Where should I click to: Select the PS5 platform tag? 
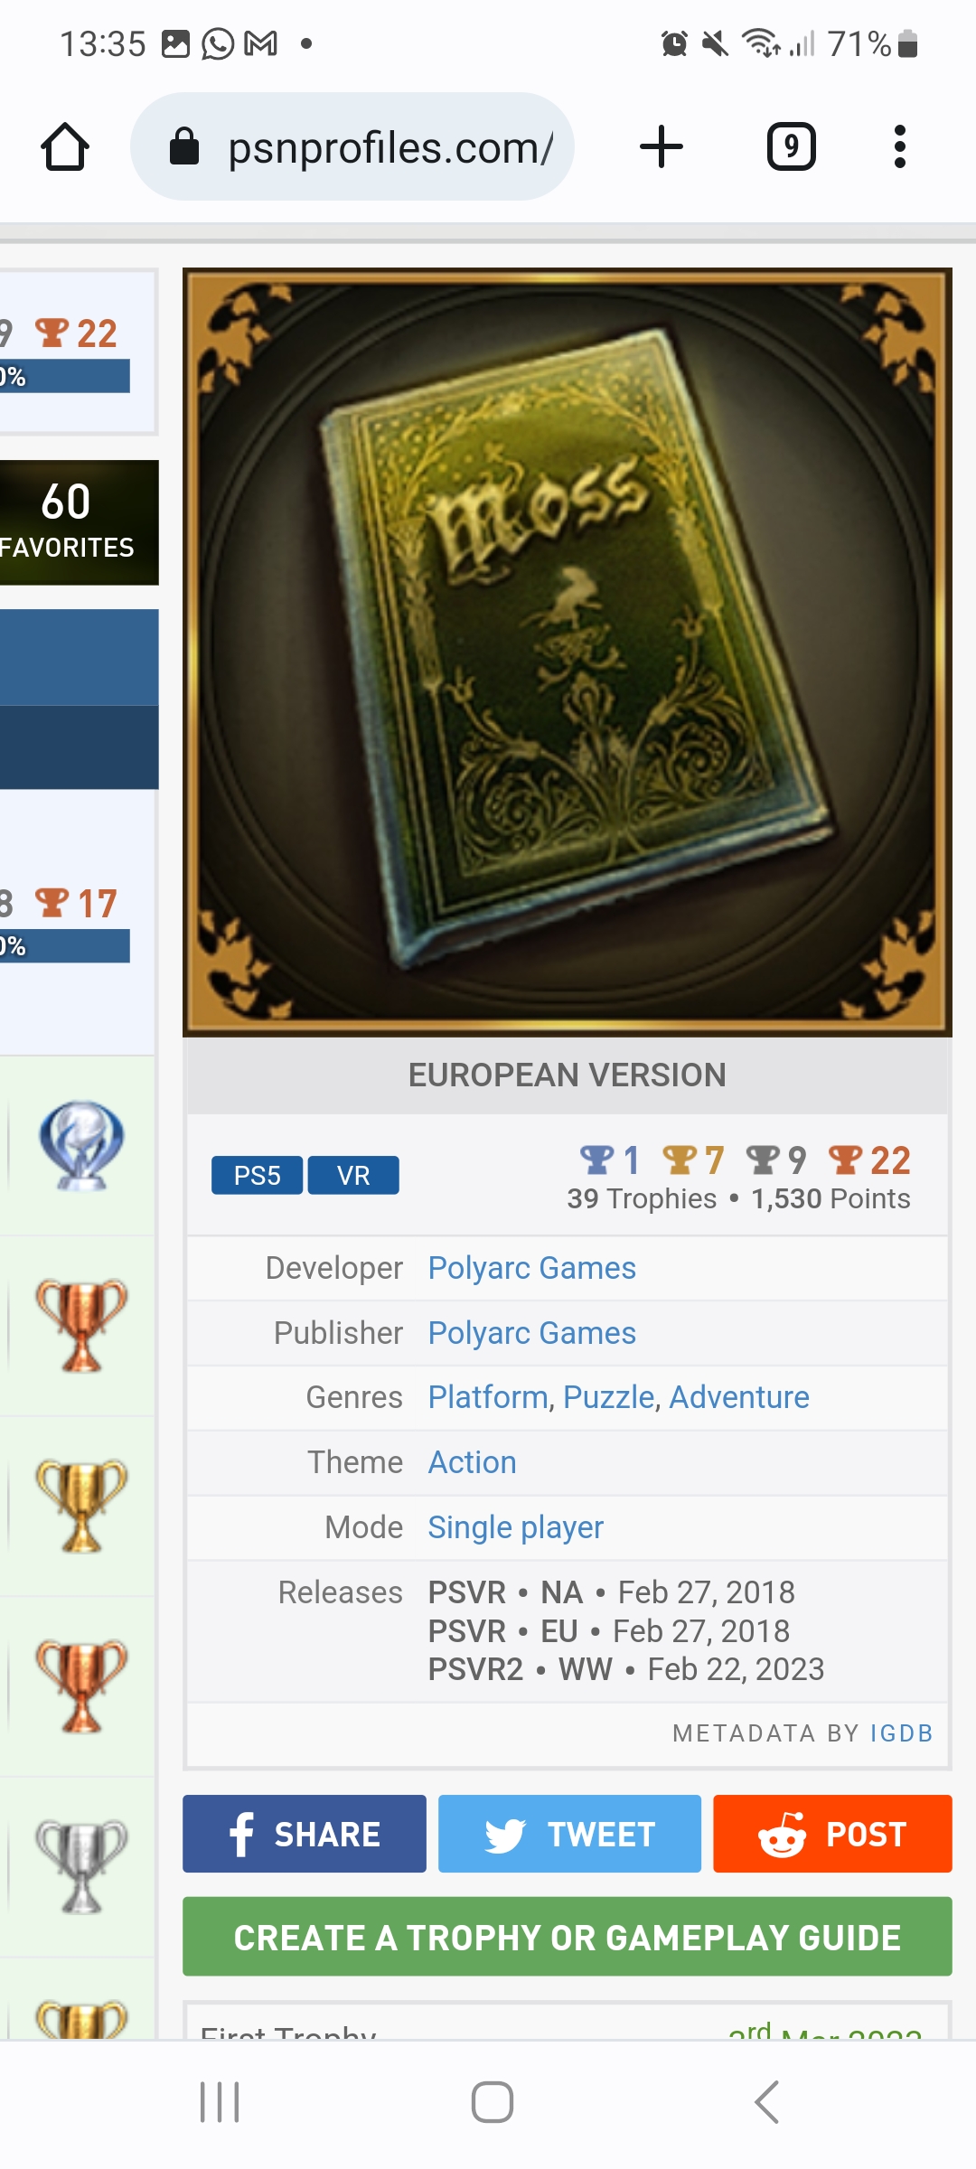click(258, 1175)
